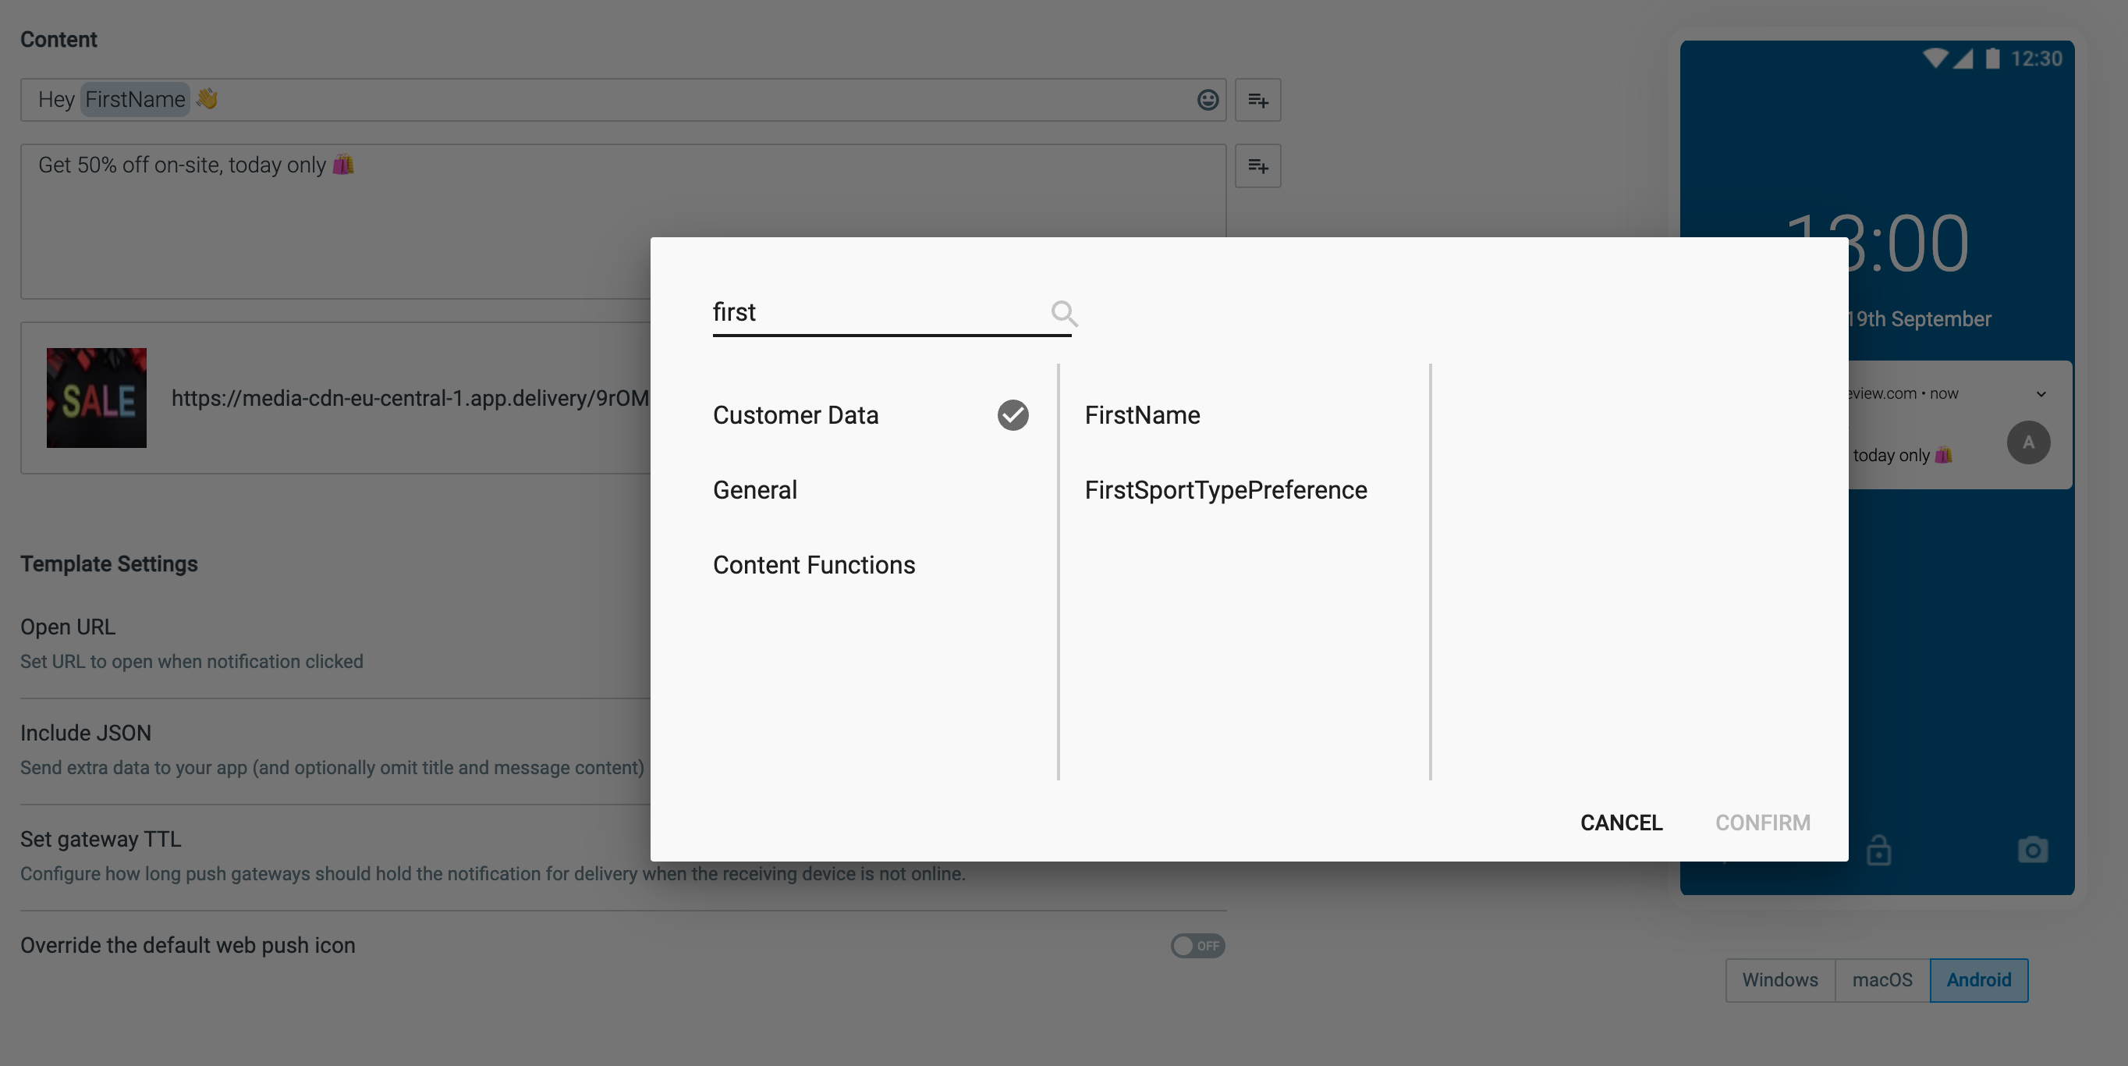Image resolution: width=2128 pixels, height=1066 pixels.
Task: Choose FirstSportTypePreference from results
Action: coord(1226,490)
